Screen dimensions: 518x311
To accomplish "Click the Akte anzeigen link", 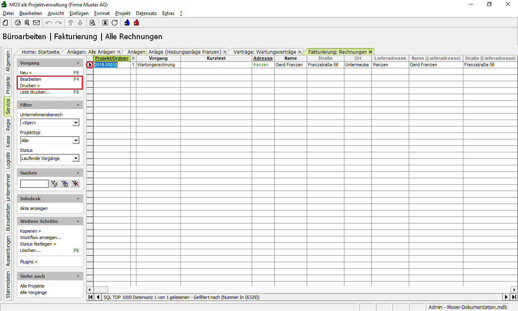I will (34, 208).
